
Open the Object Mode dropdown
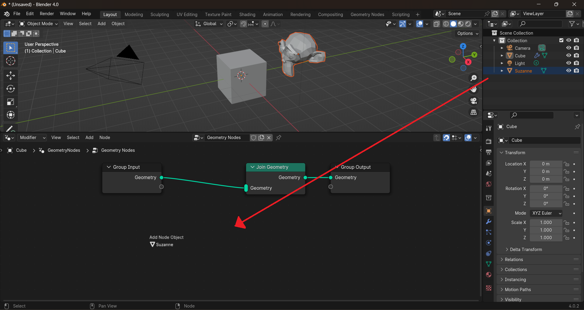point(38,24)
